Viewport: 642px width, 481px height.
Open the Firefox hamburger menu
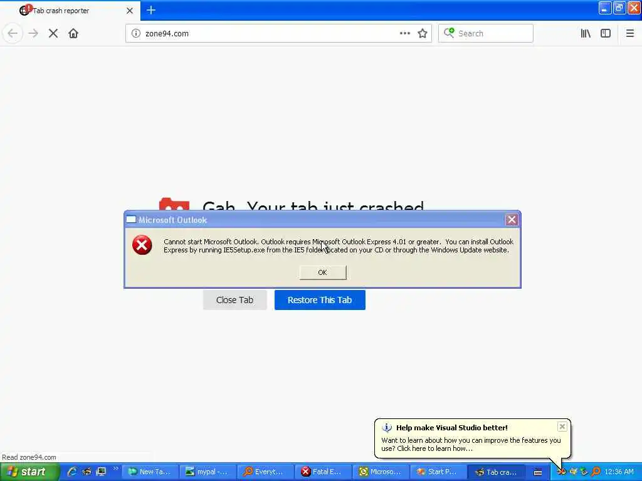[x=629, y=34]
